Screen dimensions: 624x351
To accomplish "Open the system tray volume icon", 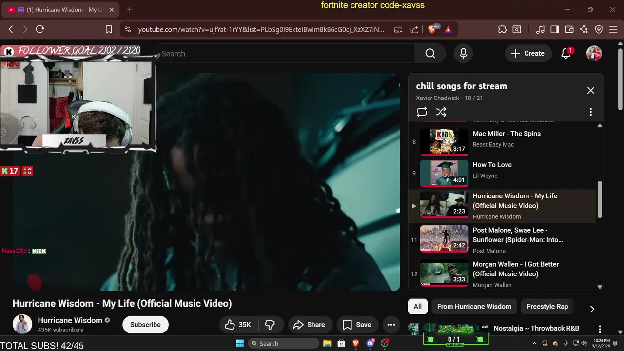I will pyautogui.click(x=584, y=344).
